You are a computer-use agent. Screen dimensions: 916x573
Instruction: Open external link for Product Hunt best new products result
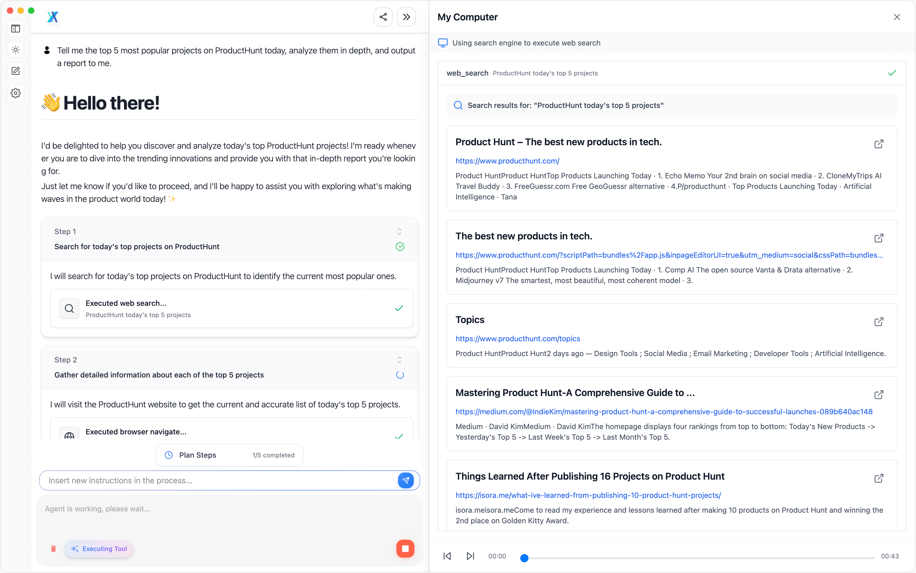878,144
